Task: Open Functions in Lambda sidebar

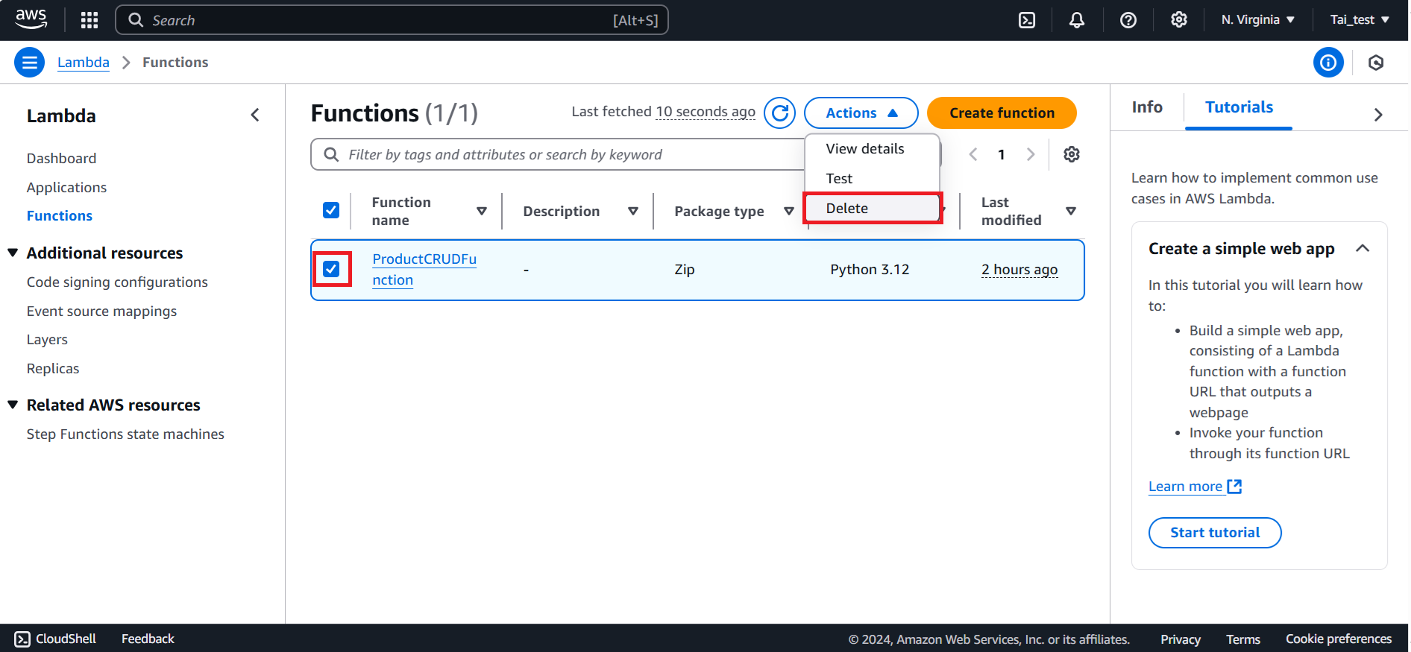Action: coord(60,215)
